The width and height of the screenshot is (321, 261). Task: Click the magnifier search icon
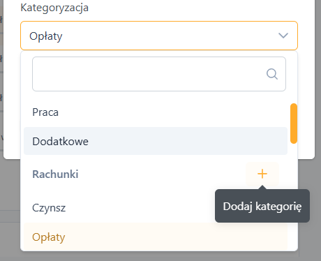(272, 74)
